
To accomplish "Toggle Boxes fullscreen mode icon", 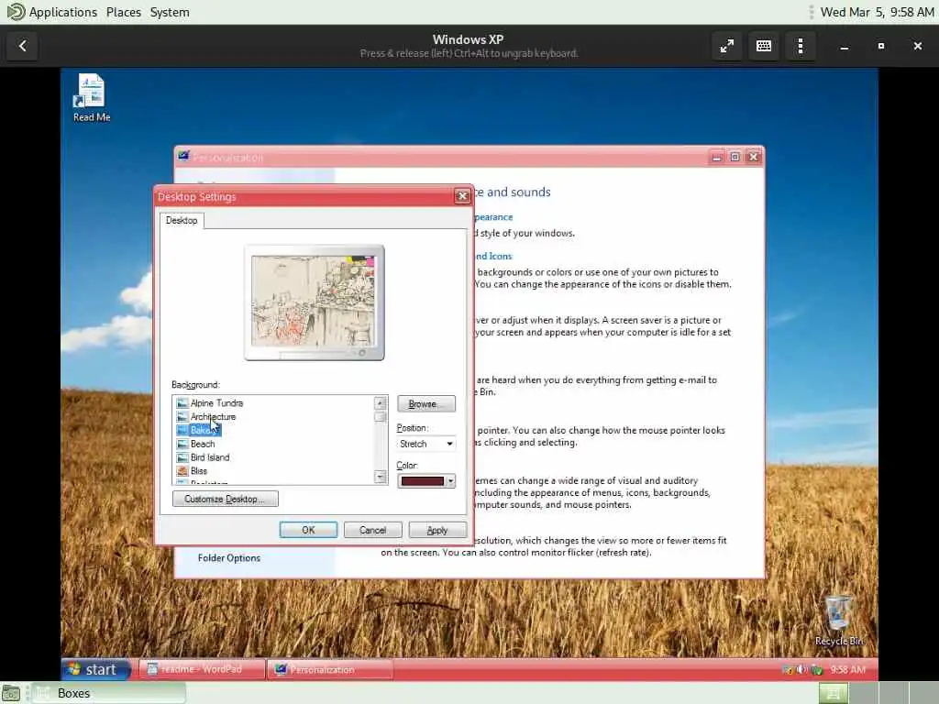I will pos(727,46).
